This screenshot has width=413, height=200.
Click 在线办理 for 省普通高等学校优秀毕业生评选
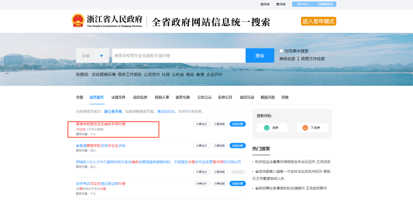click(x=237, y=145)
